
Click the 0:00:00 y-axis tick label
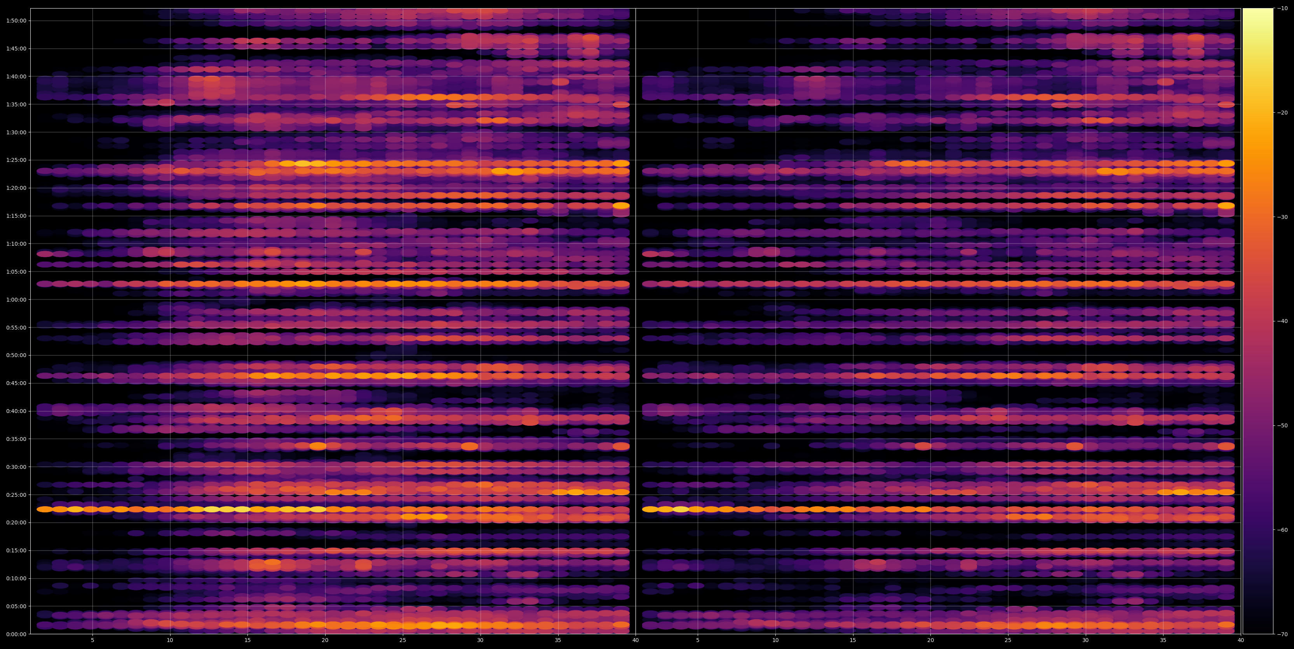point(16,634)
